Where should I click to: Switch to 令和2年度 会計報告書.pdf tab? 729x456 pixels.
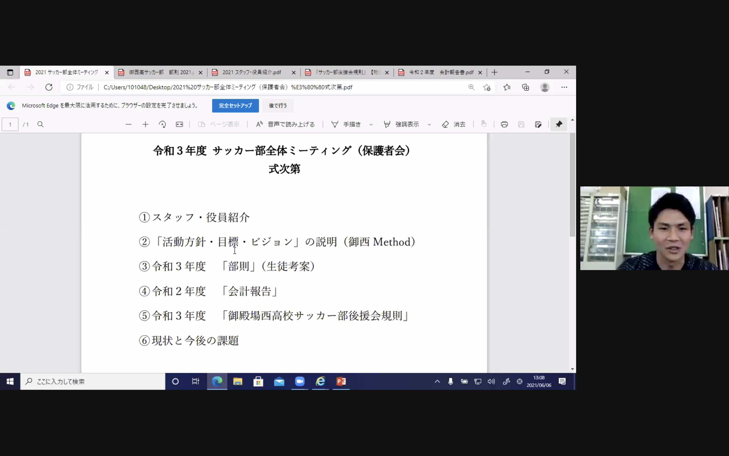[x=441, y=72]
